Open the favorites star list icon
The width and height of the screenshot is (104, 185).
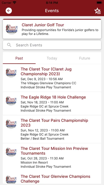pos(97,11)
